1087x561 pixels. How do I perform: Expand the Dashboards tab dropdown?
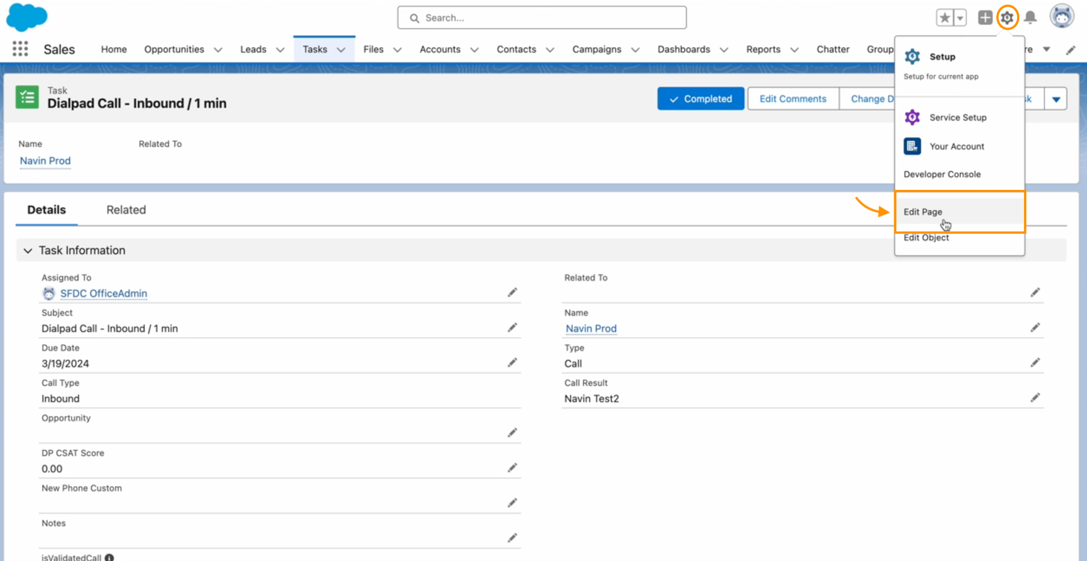coord(724,50)
